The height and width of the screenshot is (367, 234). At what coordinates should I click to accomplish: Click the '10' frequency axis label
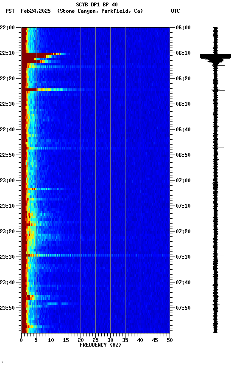point(51,340)
